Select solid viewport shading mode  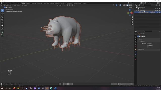click(x=128, y=5)
